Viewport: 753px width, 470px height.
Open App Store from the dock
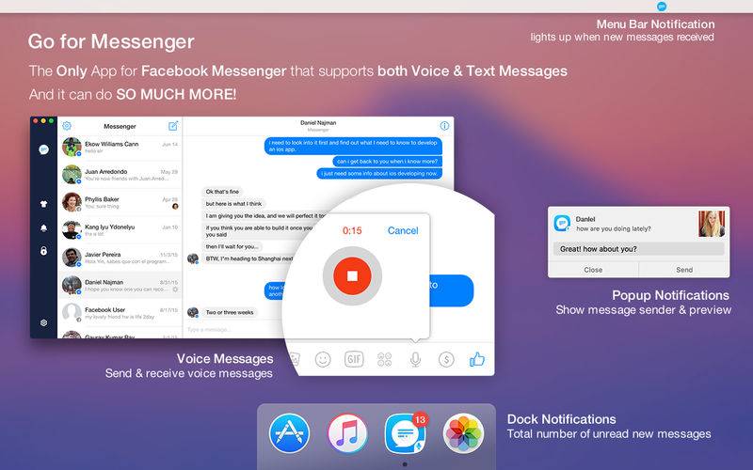(289, 433)
